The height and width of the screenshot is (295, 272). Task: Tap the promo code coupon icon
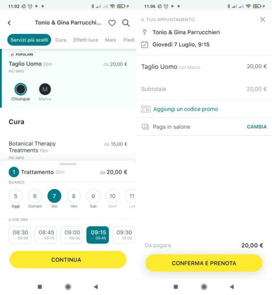click(x=146, y=109)
